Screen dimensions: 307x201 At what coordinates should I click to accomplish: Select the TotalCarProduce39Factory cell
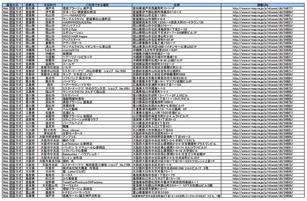[x=97, y=182]
